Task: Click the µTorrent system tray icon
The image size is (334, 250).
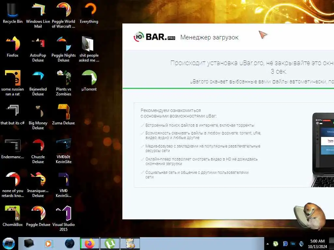Action: 276,244
